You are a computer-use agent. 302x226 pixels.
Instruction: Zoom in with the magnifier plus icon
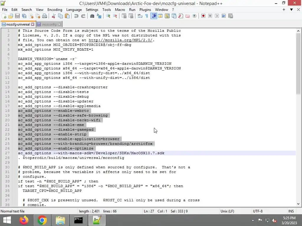pyautogui.click(x=108, y=16)
